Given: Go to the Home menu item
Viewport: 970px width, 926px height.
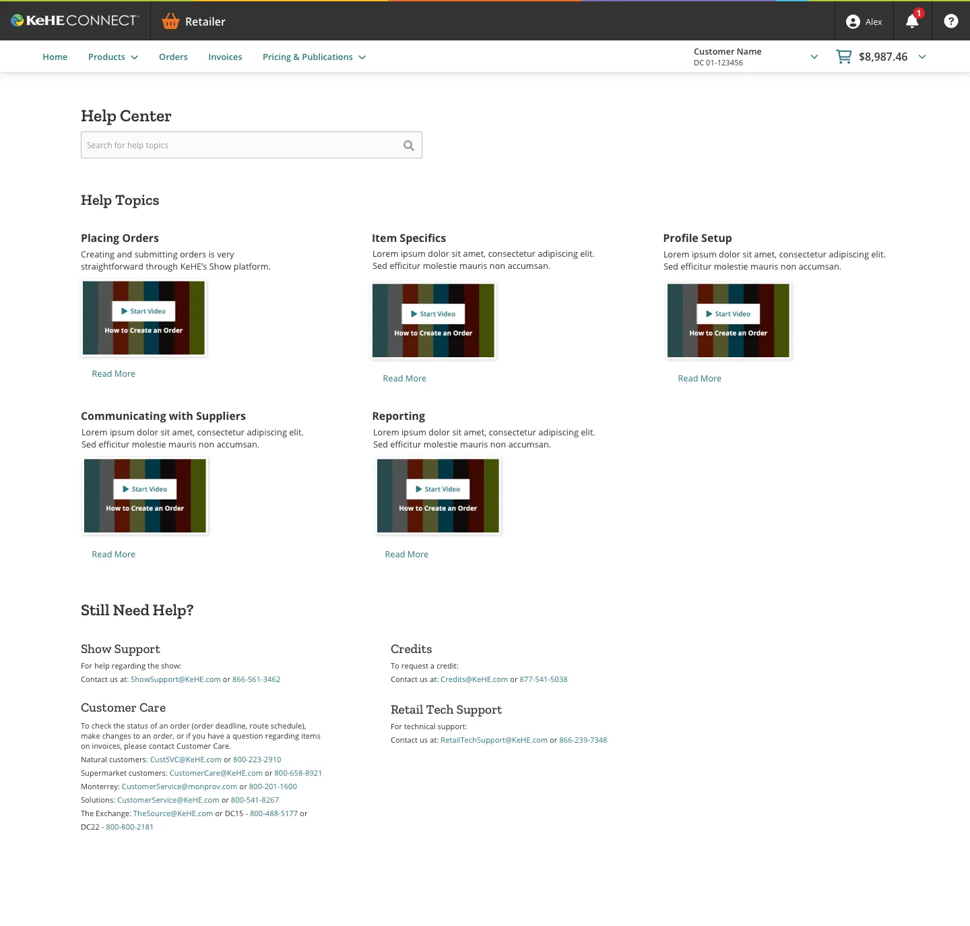Looking at the screenshot, I should coord(55,57).
